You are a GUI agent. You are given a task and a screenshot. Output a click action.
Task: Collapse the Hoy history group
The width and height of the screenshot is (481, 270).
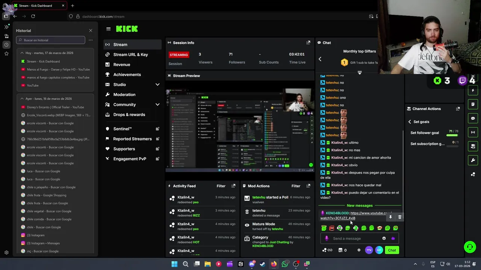point(22,53)
